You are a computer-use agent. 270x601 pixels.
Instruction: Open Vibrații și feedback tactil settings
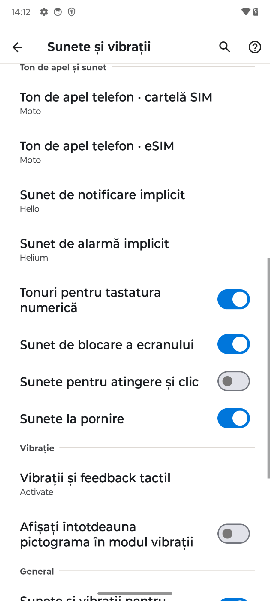(x=95, y=484)
